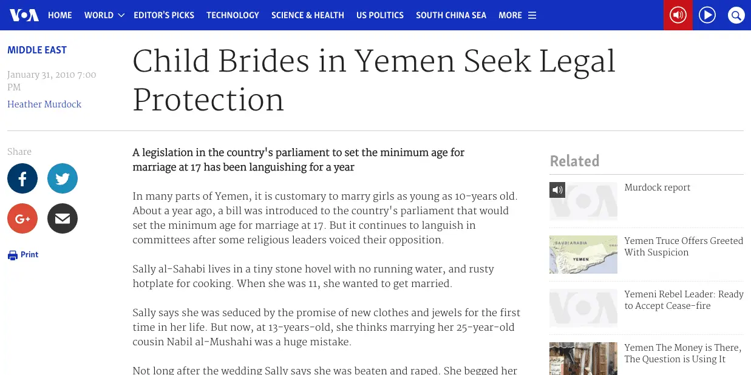Open the Technology section
Screen dimensions: 751x375
pyautogui.click(x=233, y=15)
